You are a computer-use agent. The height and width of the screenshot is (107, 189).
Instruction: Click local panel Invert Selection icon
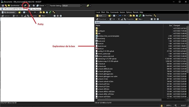tap(61, 16)
